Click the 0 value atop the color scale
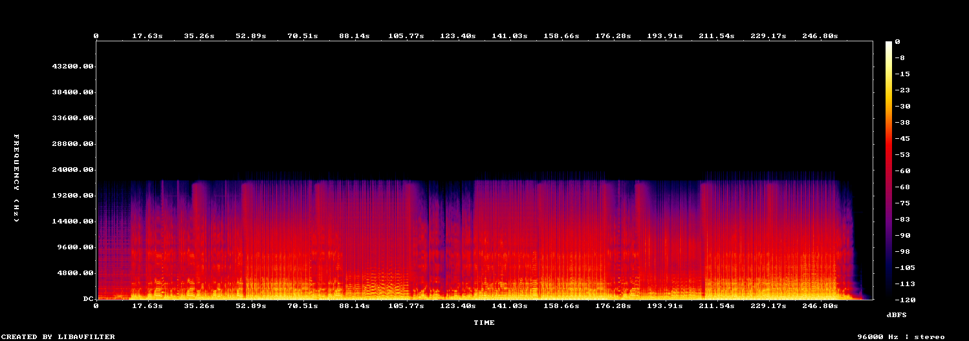969x341 pixels. tap(898, 42)
